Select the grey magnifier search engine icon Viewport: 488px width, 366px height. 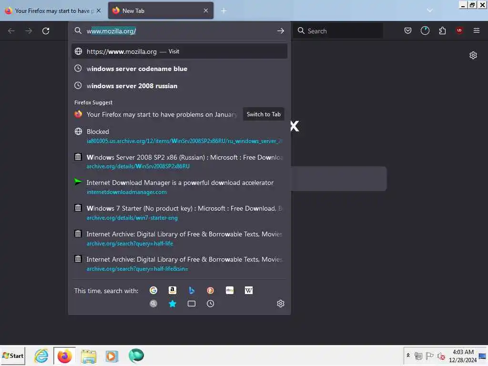[x=153, y=304]
